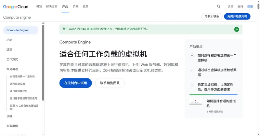Click 联系销售团队 button
Screen dimensions: 260x136
point(110,83)
